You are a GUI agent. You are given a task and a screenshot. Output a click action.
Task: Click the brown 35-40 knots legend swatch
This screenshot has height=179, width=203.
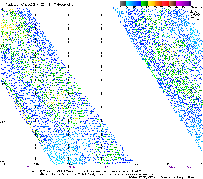[173, 3]
